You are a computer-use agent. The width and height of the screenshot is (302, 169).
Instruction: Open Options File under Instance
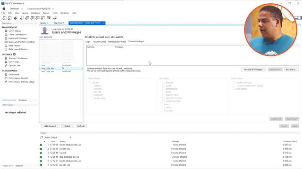14,65
